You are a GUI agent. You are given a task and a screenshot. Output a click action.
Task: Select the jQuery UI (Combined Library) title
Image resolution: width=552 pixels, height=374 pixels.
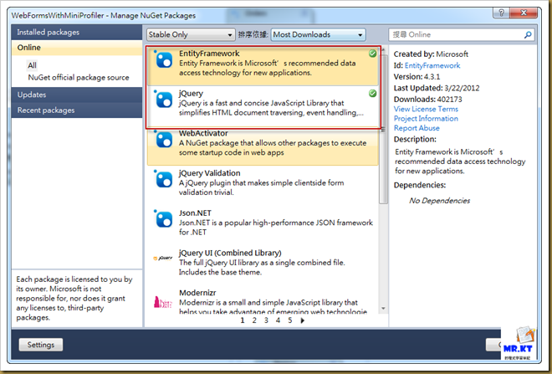coord(230,253)
